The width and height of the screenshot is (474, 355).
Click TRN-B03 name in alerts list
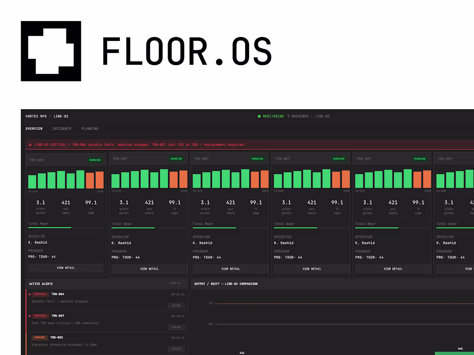(56, 337)
